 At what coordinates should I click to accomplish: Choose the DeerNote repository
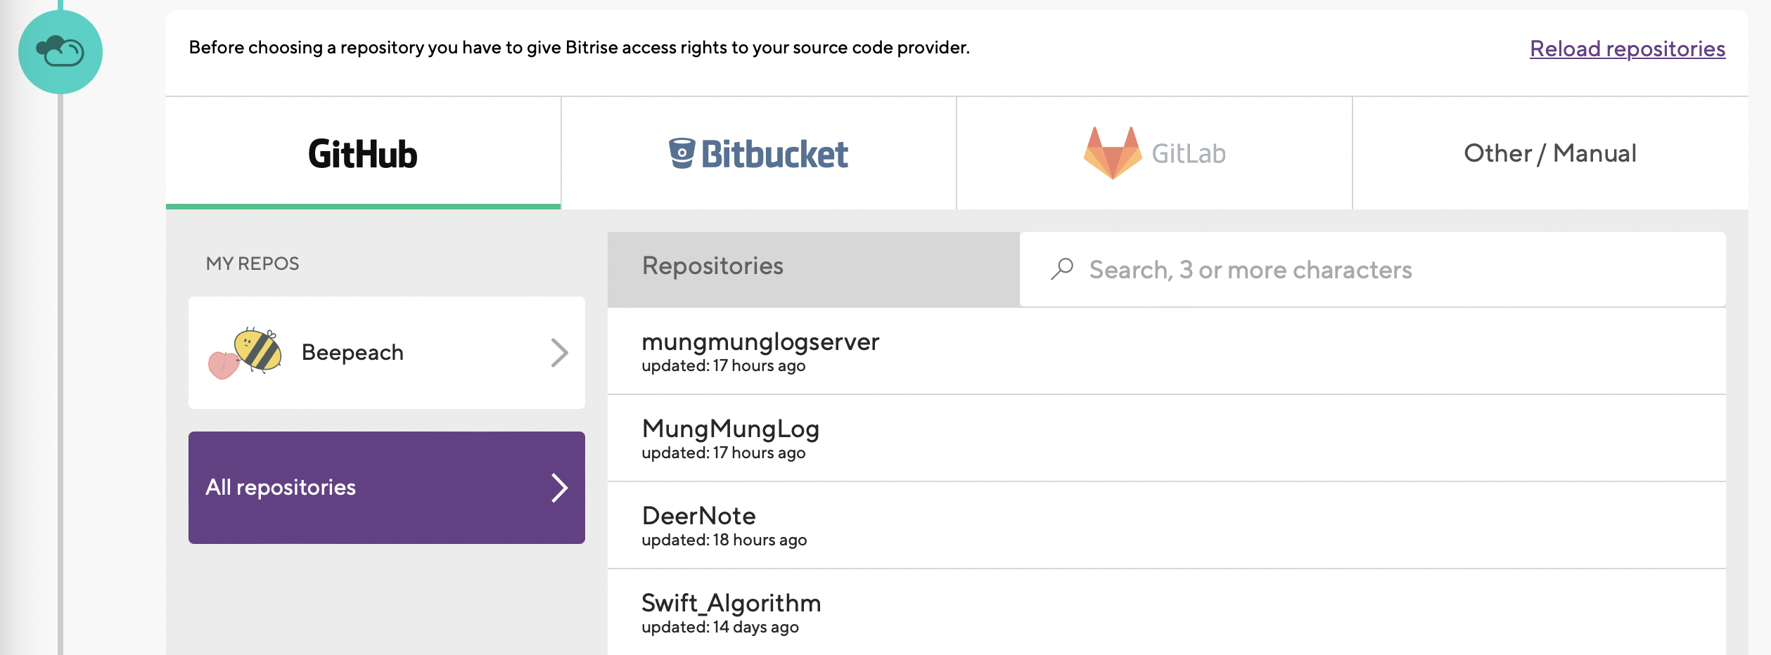click(1167, 526)
